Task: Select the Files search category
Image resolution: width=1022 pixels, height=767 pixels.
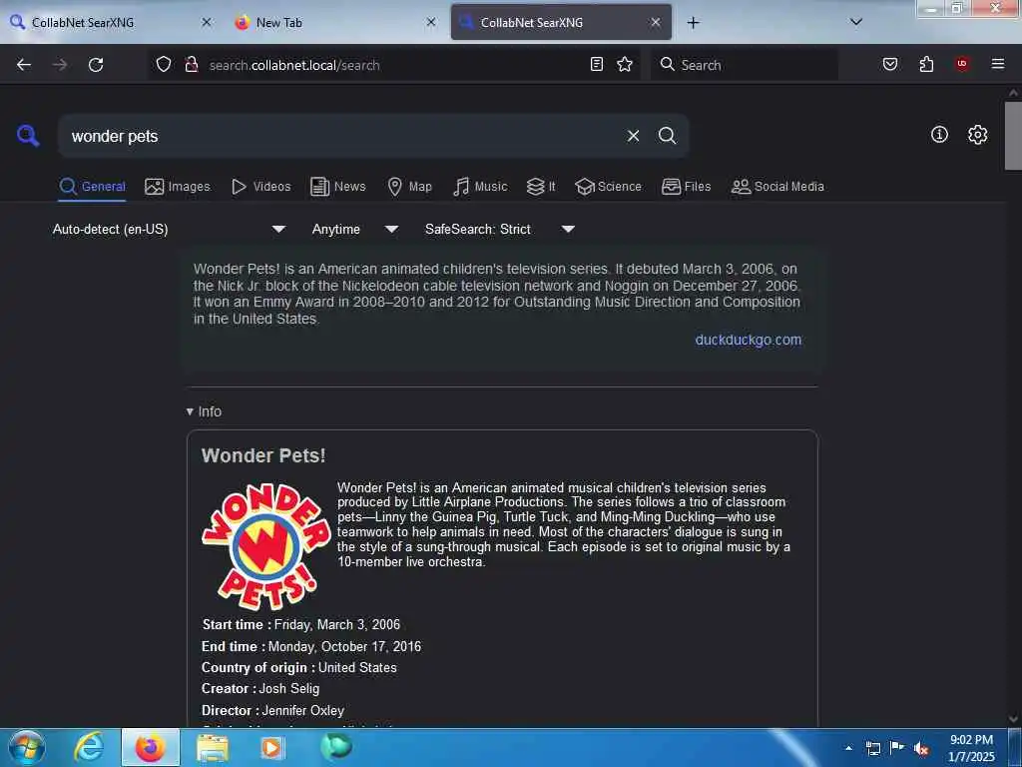Action: click(686, 187)
